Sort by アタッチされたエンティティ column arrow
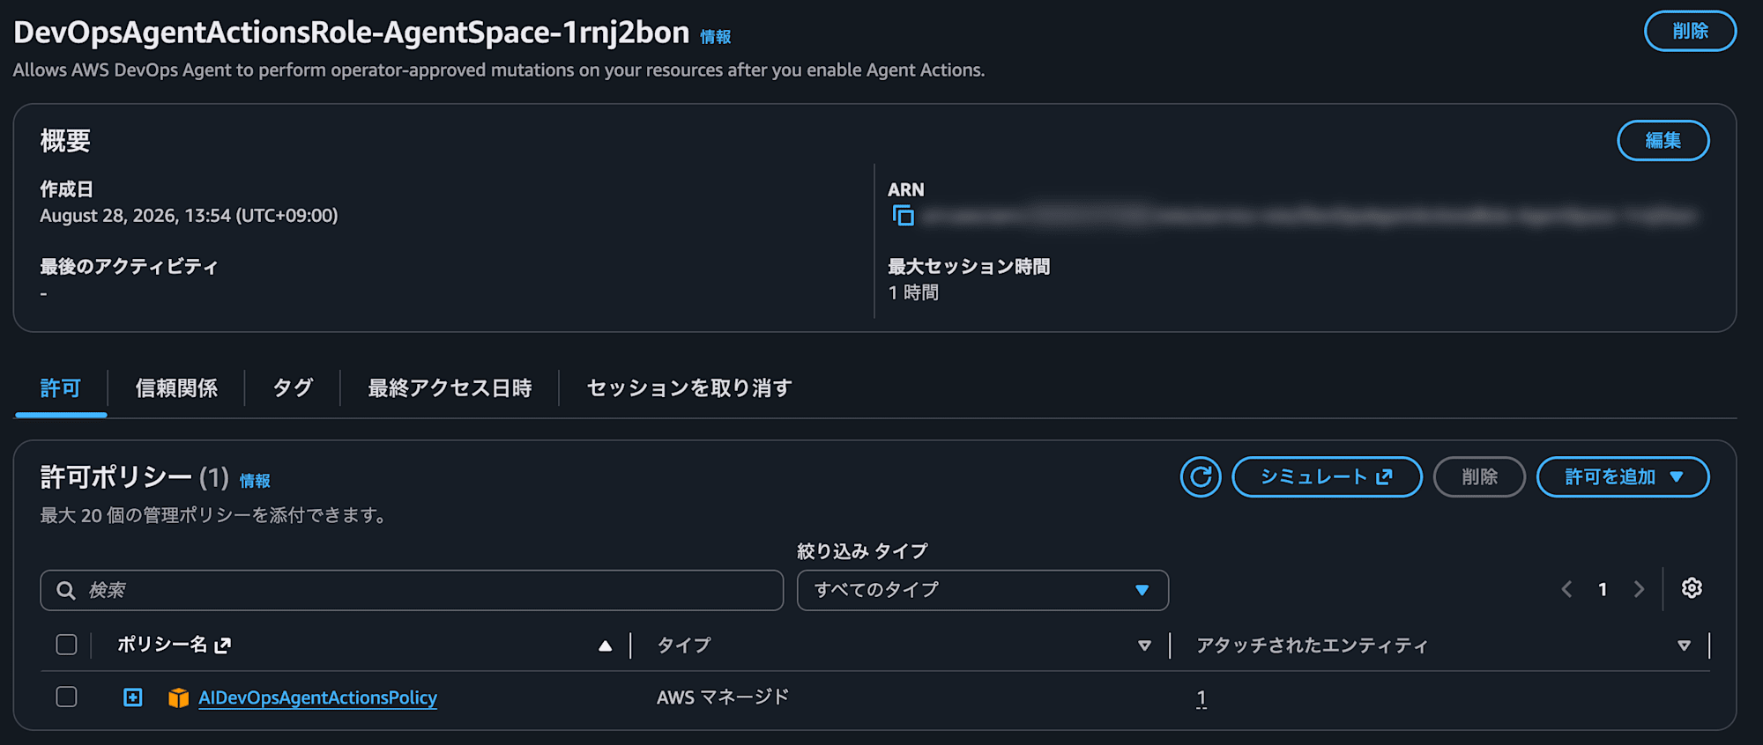 coord(1684,645)
